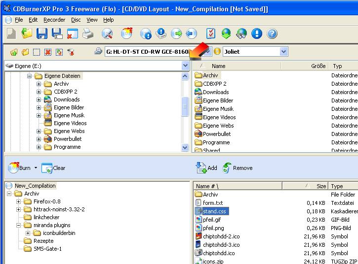Select the Rezepte compilation folder
This screenshot has height=264, width=358.
click(x=43, y=241)
